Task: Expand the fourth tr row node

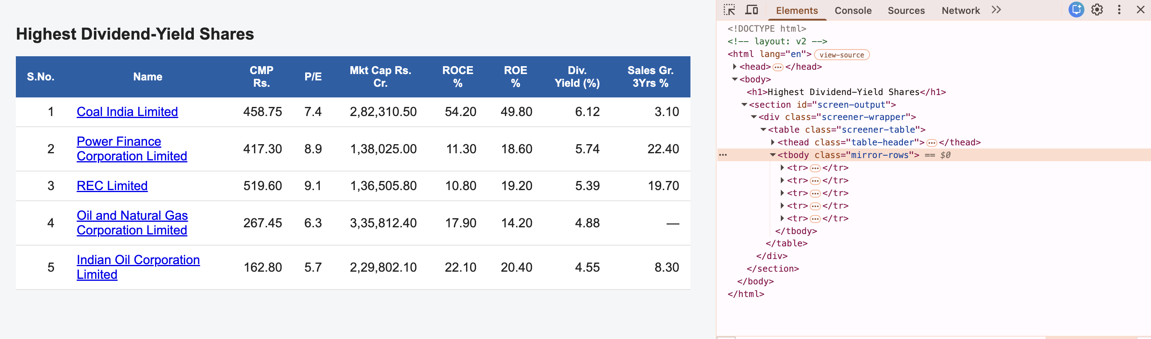Action: point(782,206)
